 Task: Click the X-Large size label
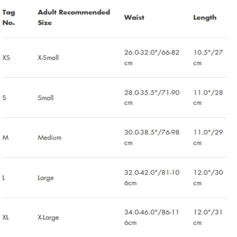[48, 218]
